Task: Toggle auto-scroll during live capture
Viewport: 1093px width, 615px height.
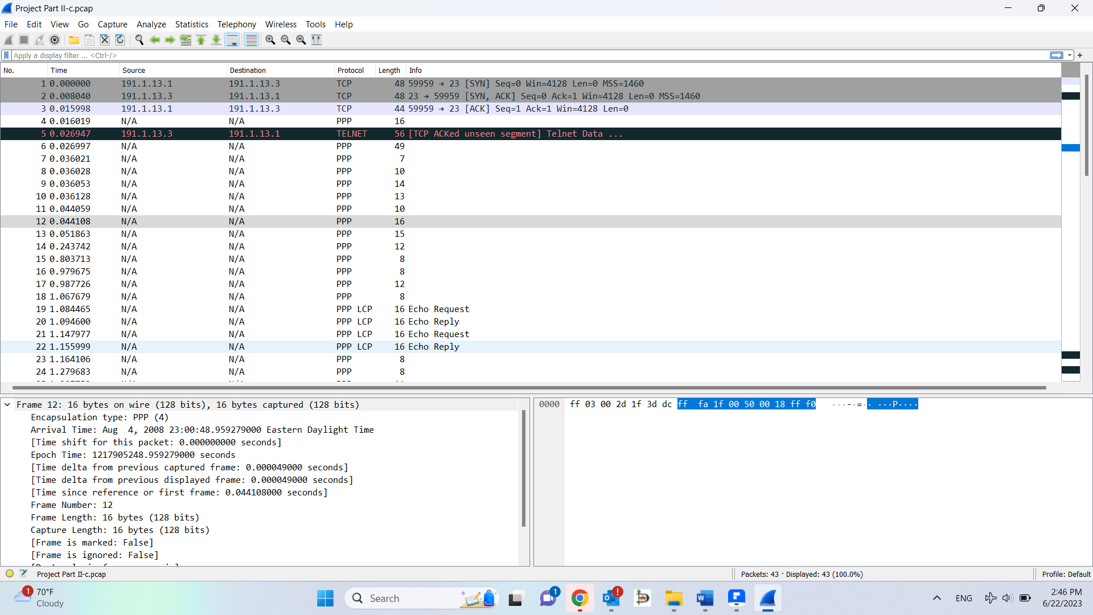Action: [232, 40]
